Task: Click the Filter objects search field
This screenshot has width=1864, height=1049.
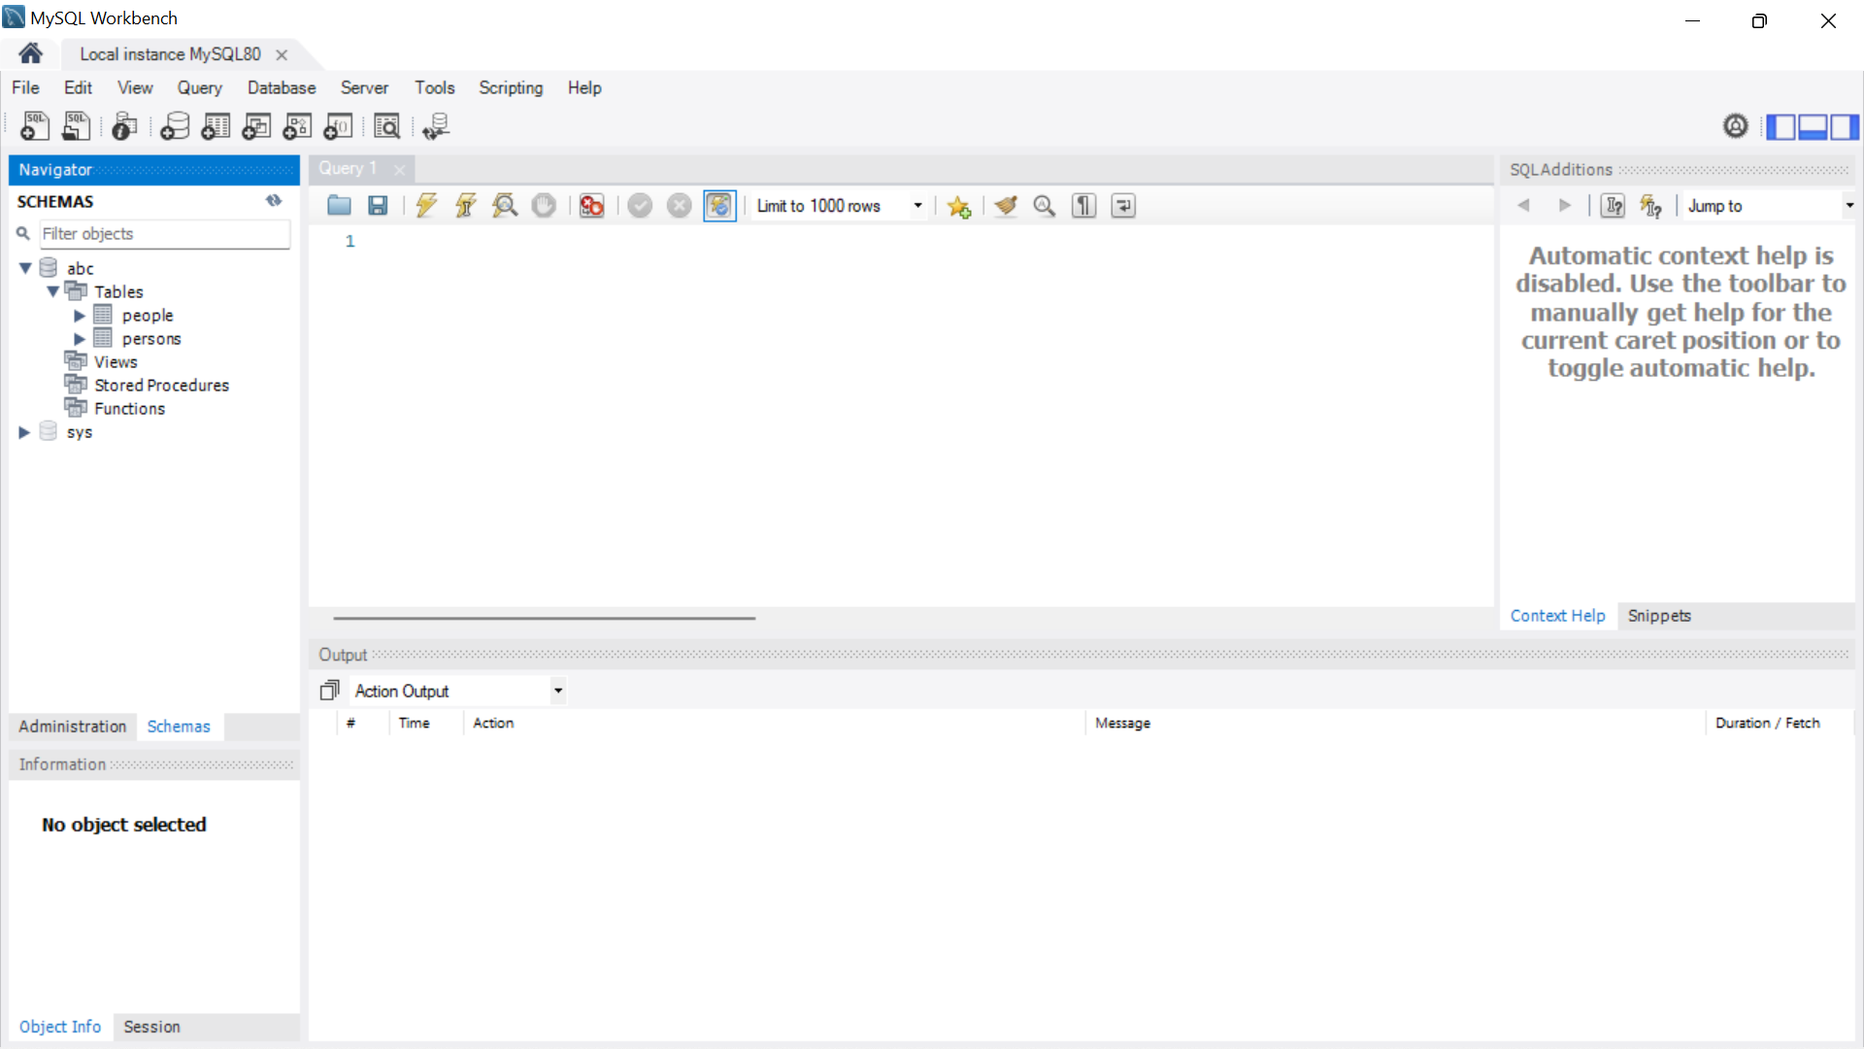Action: (163, 234)
